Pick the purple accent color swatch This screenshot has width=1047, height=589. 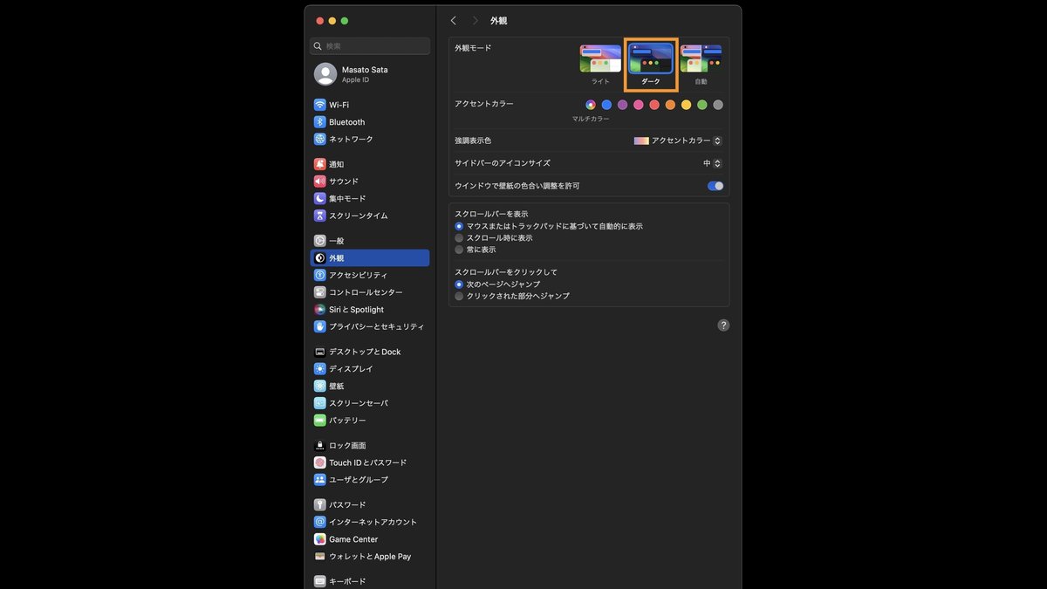tap(622, 104)
